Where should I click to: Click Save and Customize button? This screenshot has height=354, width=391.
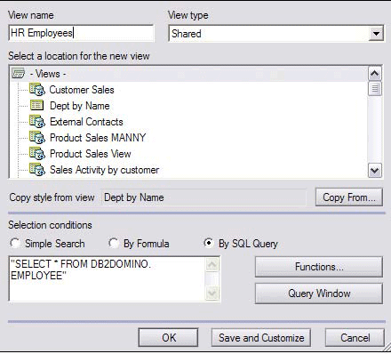[x=261, y=337]
